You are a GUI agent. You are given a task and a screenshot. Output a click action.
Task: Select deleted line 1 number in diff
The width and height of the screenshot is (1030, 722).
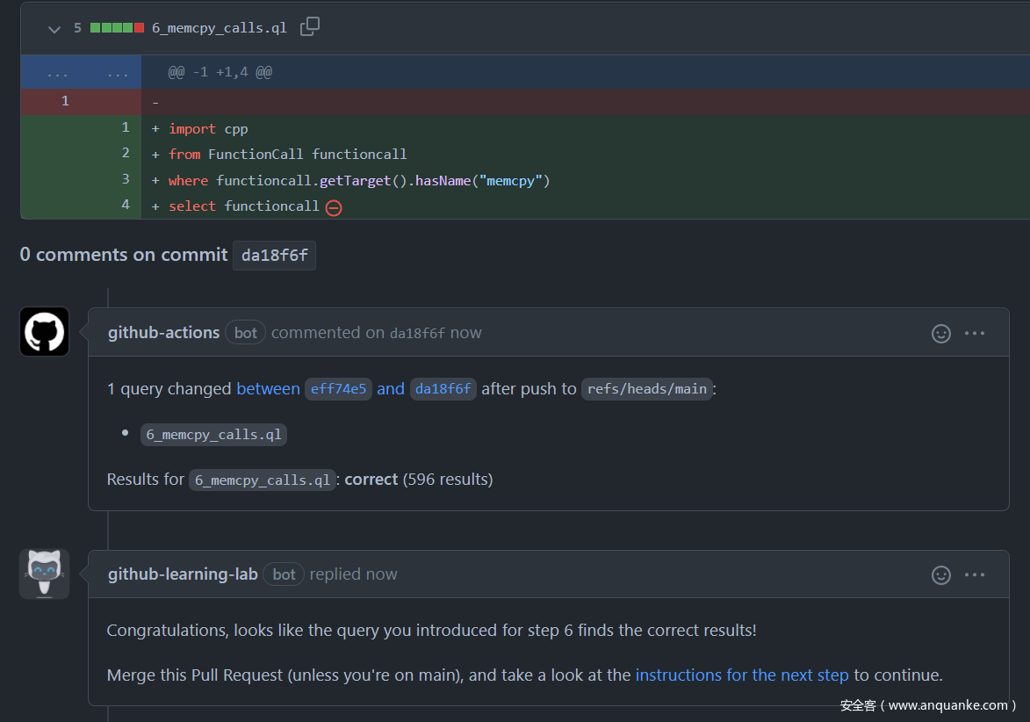coord(65,102)
